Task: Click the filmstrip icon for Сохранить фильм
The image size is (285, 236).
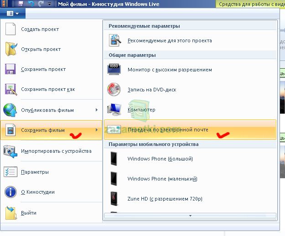Action: click(x=10, y=130)
